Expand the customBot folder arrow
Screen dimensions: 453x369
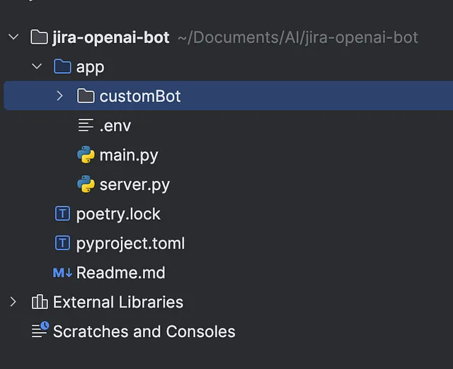click(x=59, y=95)
